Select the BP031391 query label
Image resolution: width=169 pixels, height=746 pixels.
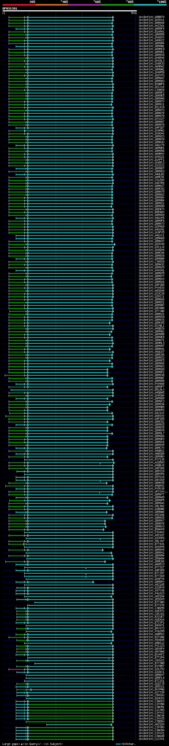10,8
